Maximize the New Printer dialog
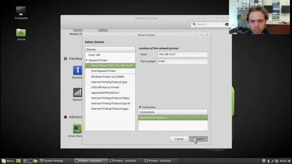This screenshot has height=164, width=292. click(202, 35)
